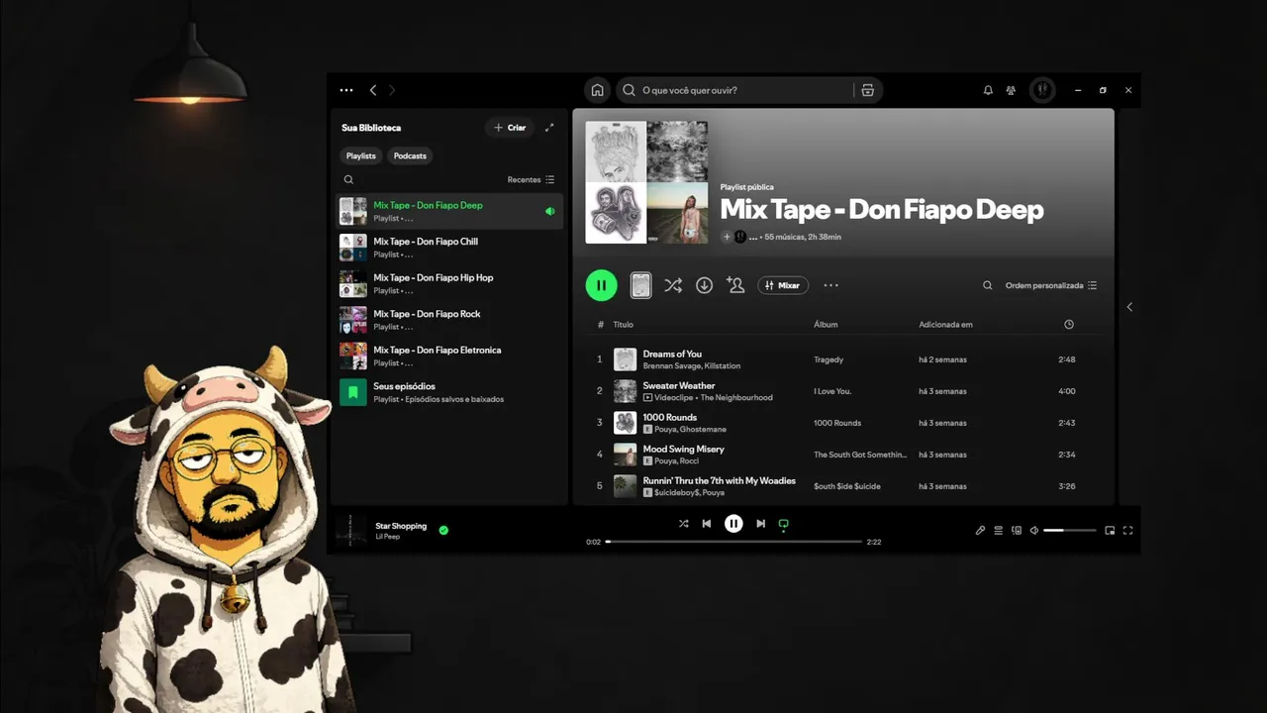This screenshot has width=1267, height=713.
Task: Search within Sua Biblioteca
Action: point(348,180)
